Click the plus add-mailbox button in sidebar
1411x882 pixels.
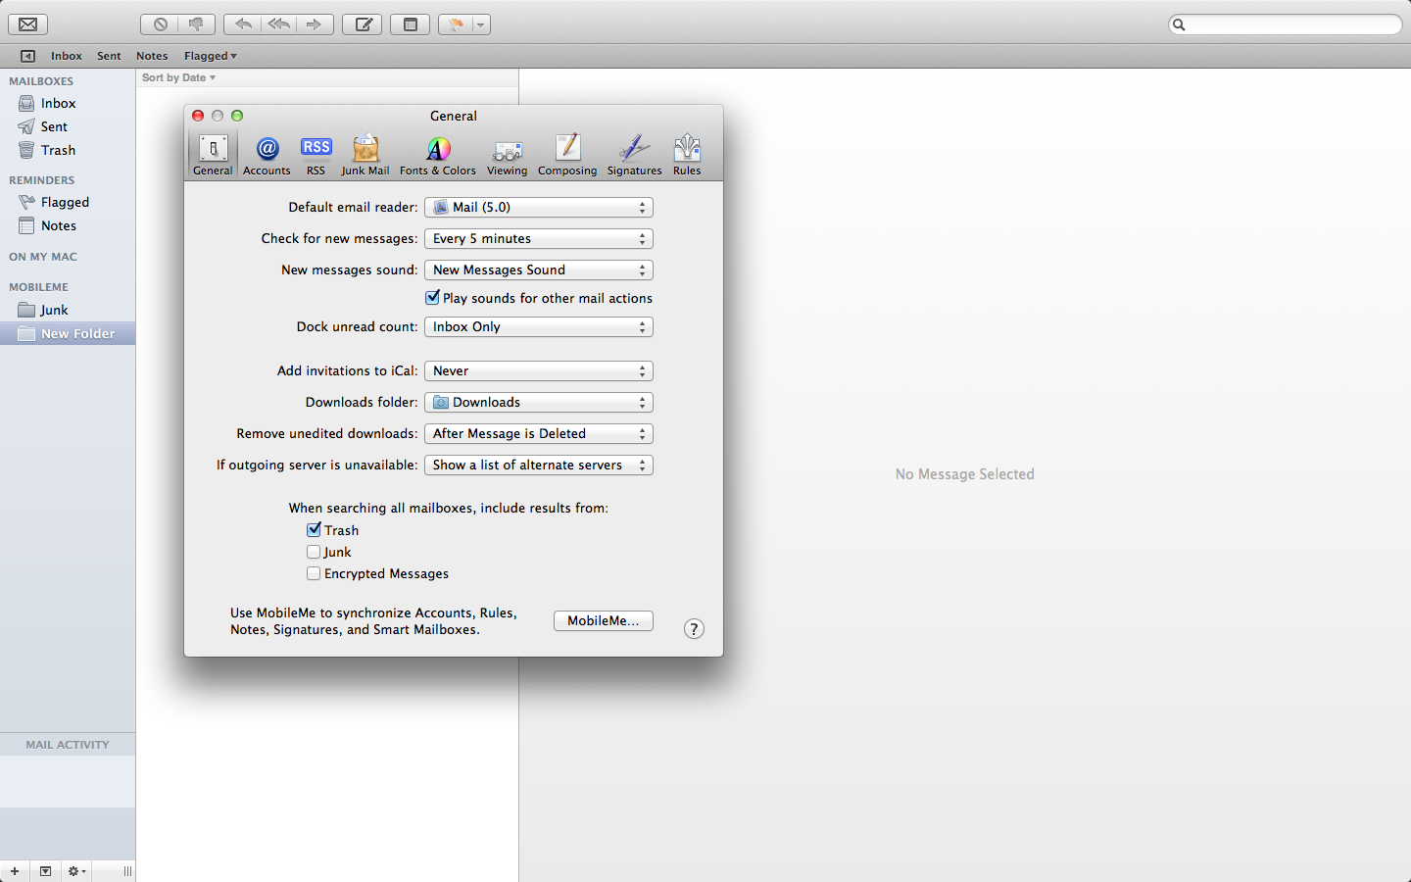[x=15, y=871]
